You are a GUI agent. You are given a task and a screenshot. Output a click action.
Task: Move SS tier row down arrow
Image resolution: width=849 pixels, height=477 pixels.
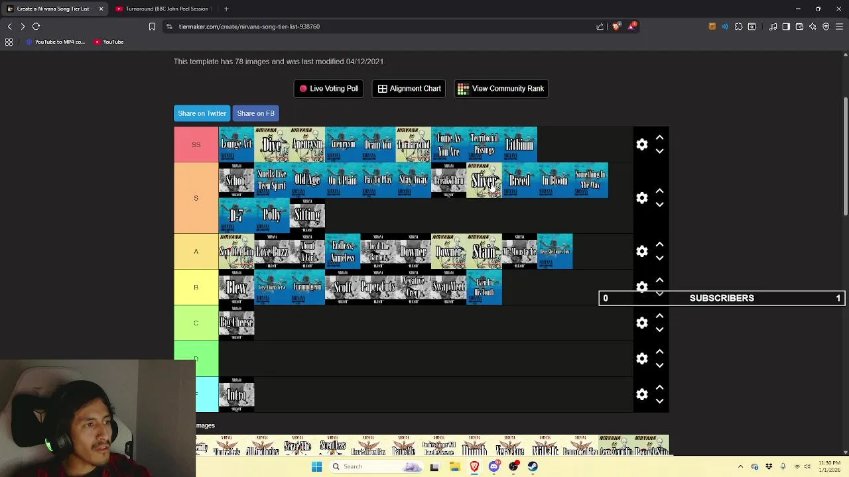[659, 151]
